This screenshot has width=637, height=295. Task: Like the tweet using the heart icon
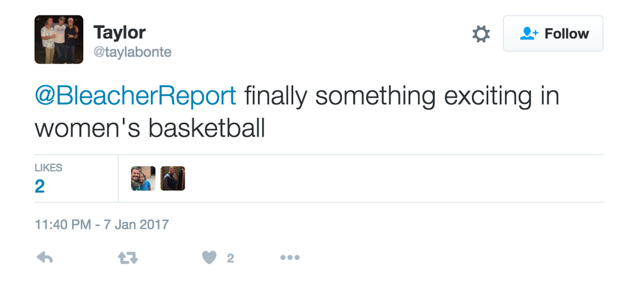[x=209, y=258]
